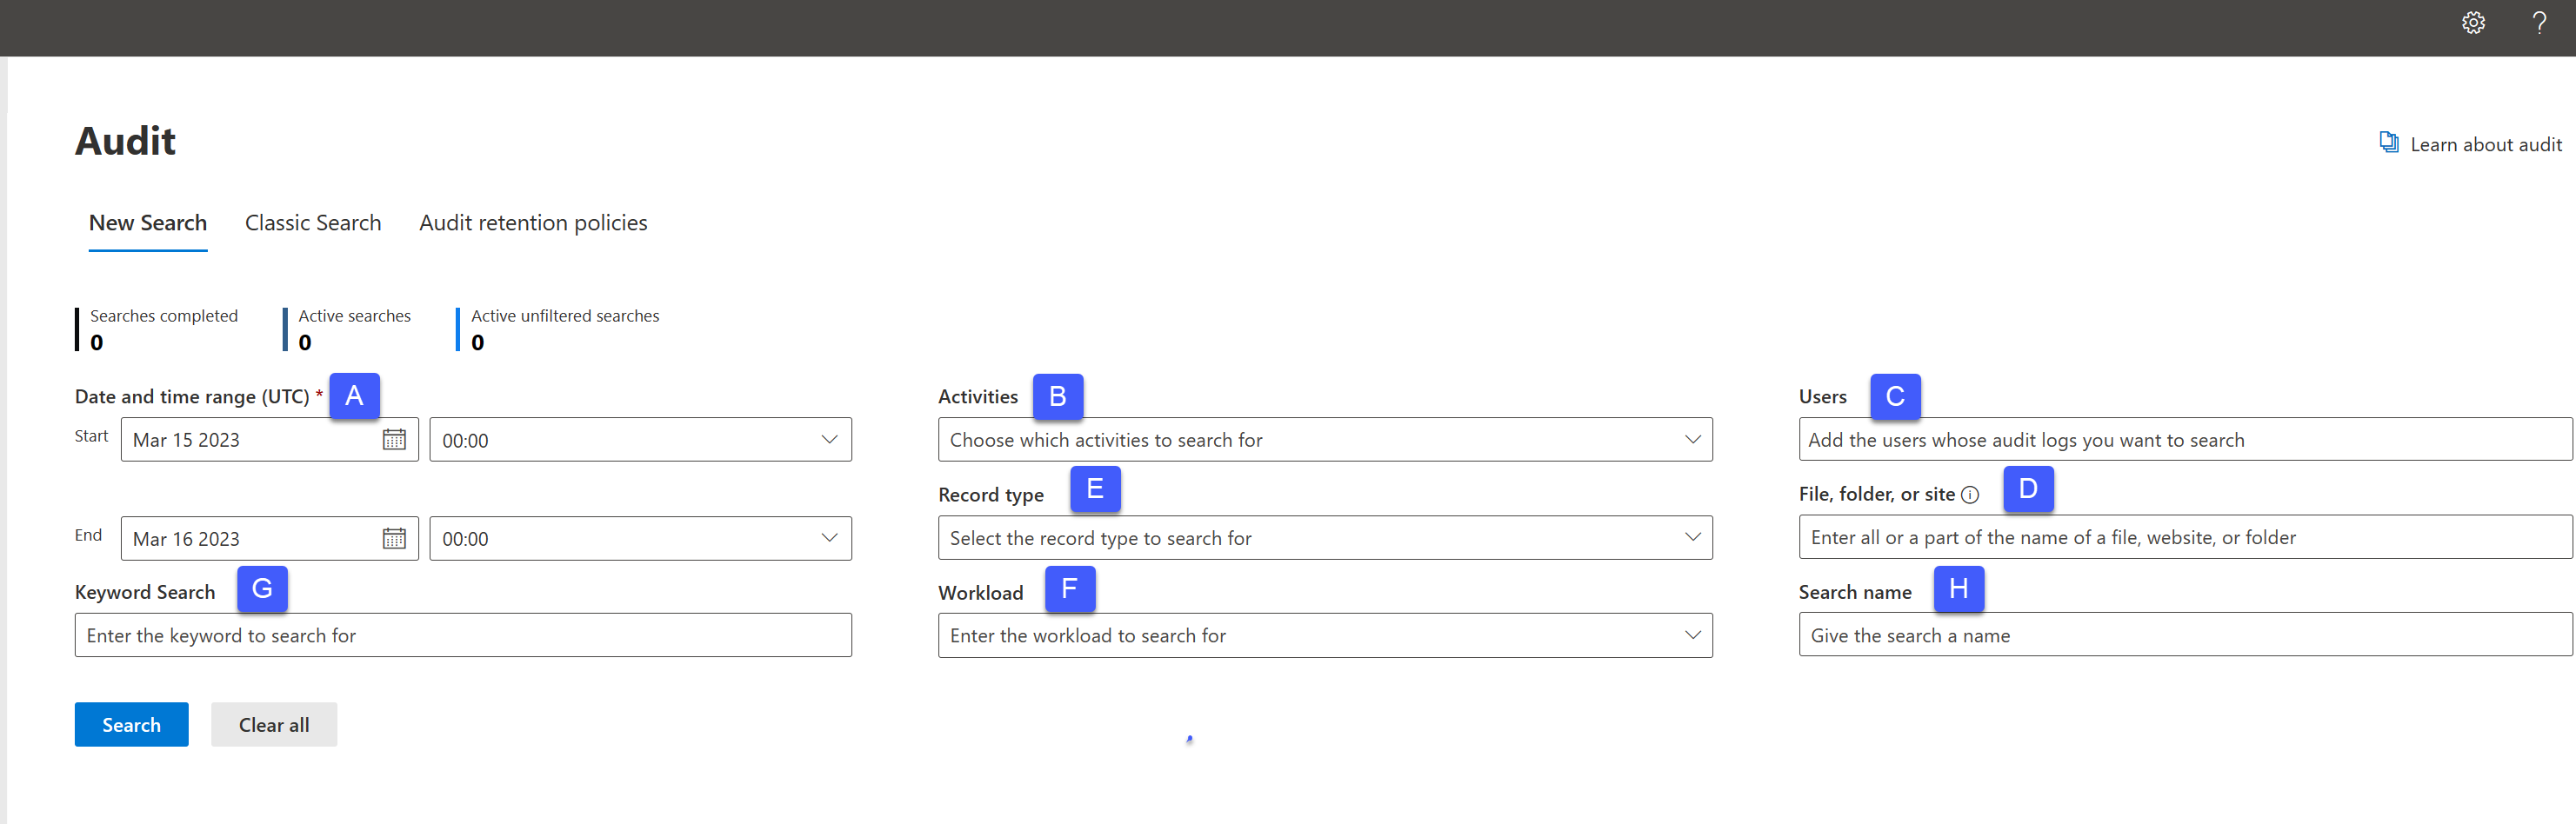2576x824 pixels.
Task: Open the Start date calendar picker
Action: [395, 439]
